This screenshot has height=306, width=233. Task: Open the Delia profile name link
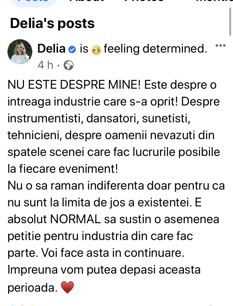pyautogui.click(x=52, y=49)
